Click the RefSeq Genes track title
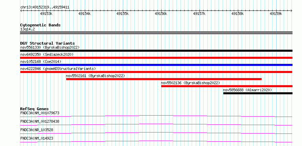The width and height of the screenshot is (302, 146). tap(35, 109)
